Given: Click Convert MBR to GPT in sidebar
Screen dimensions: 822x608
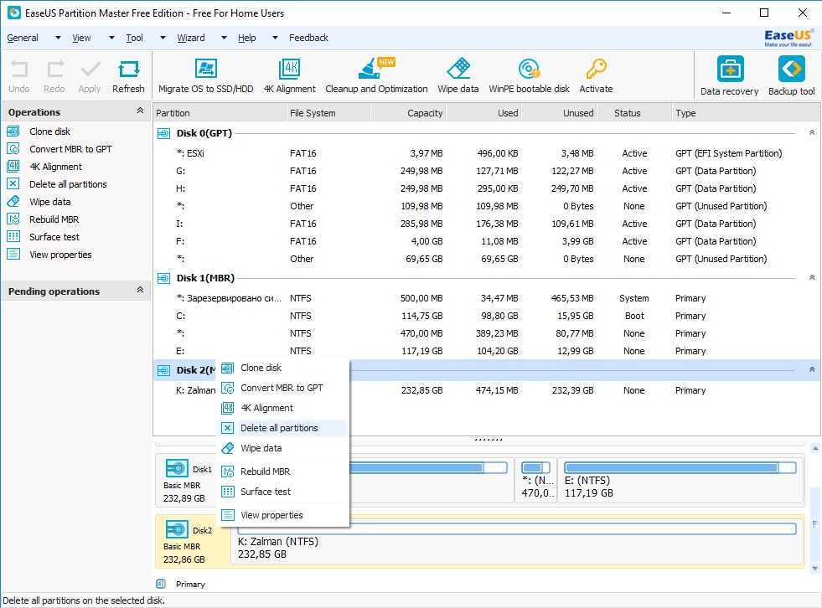Looking at the screenshot, I should tap(70, 149).
